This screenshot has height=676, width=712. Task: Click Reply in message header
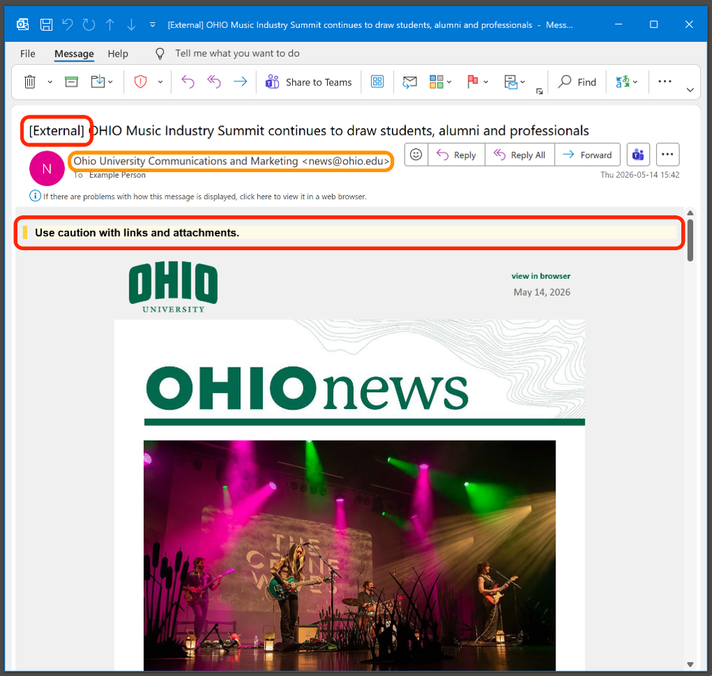[x=456, y=155]
